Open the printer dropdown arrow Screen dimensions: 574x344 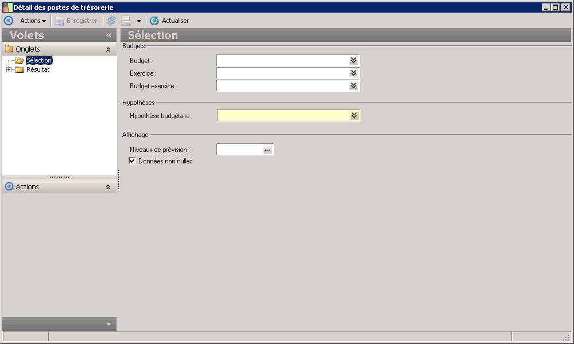139,21
